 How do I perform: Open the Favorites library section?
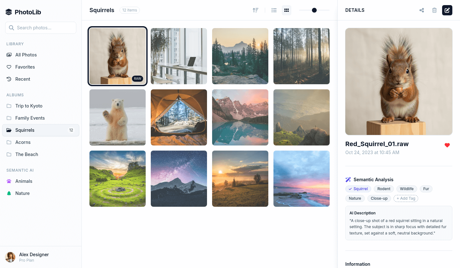tap(25, 67)
